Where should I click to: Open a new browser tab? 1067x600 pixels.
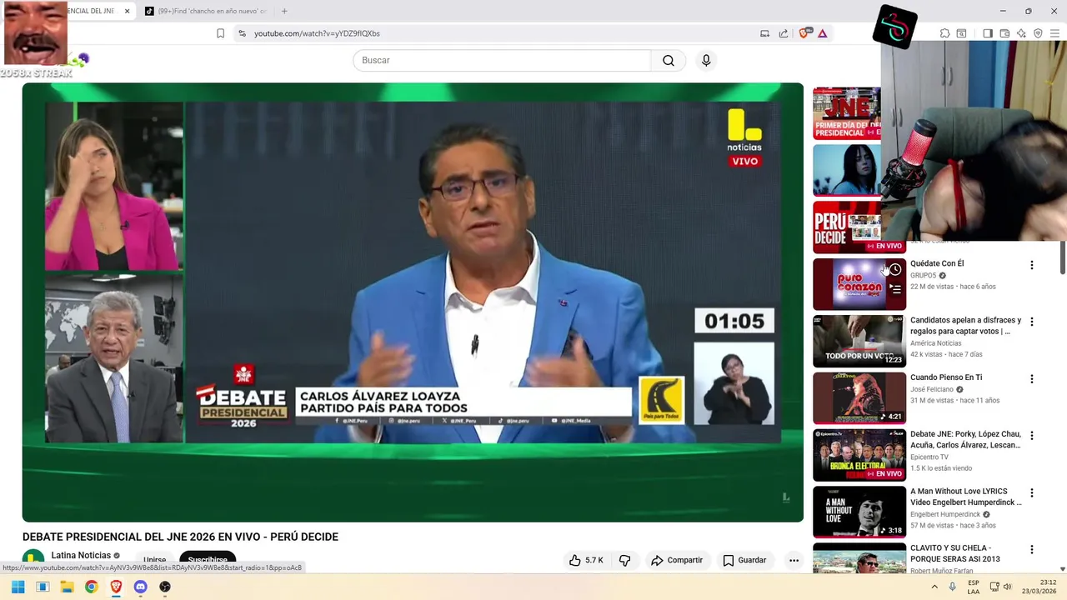[x=284, y=11]
